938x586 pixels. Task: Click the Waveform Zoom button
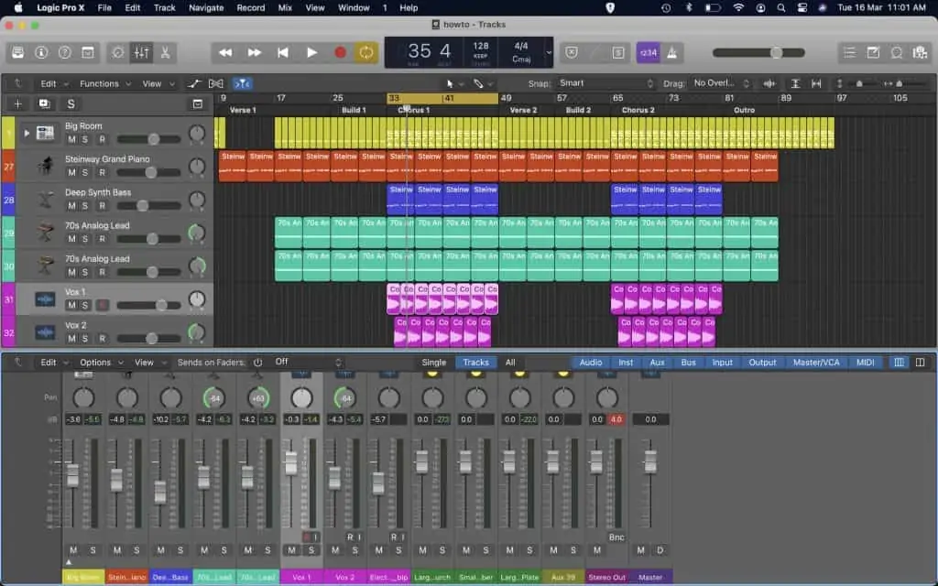point(769,83)
